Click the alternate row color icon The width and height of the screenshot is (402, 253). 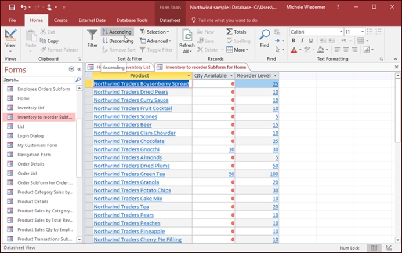[x=367, y=50]
